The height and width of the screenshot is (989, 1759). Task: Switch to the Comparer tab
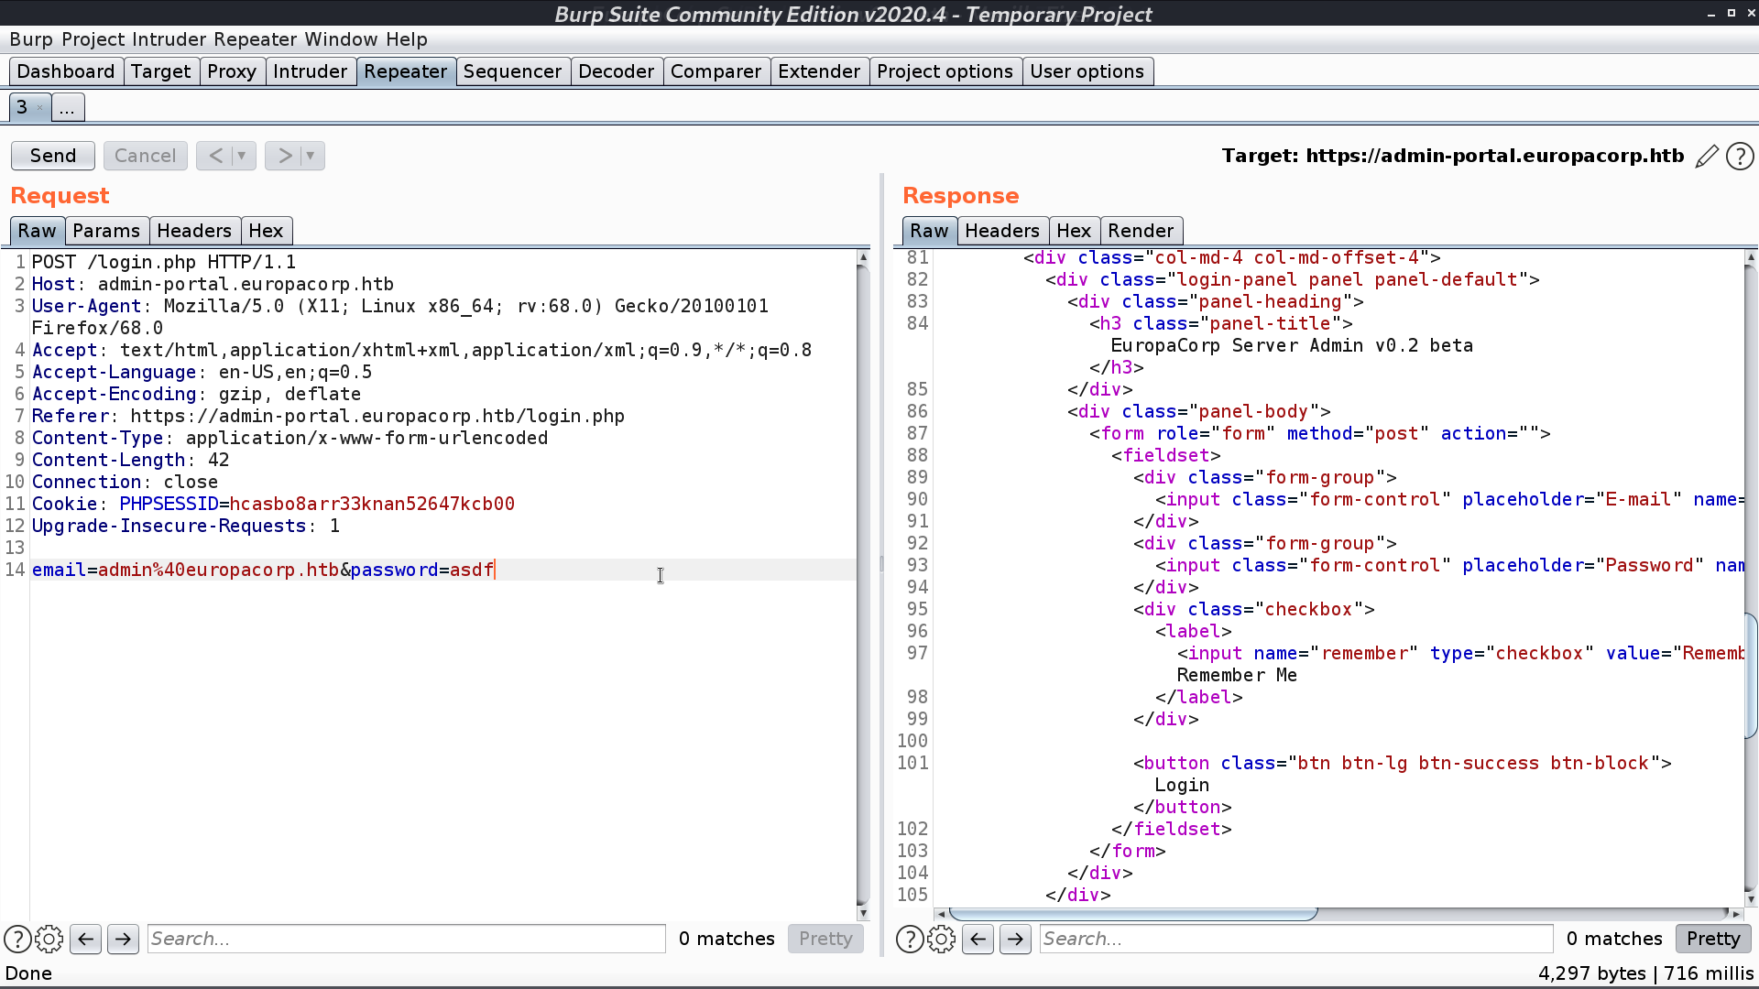(x=716, y=71)
